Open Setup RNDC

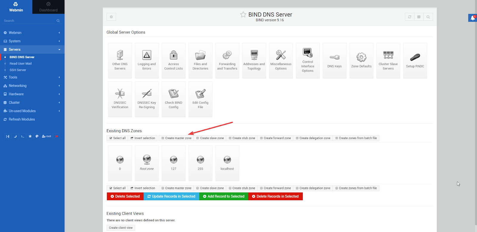415,61
